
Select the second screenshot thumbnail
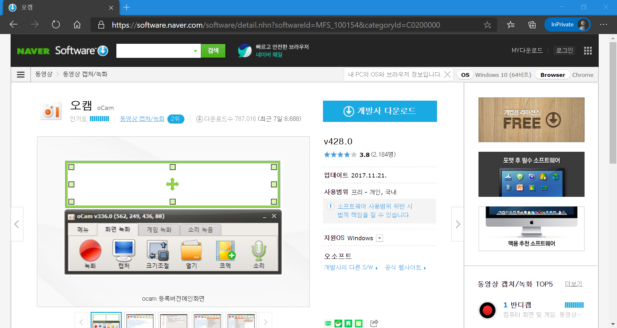140,320
